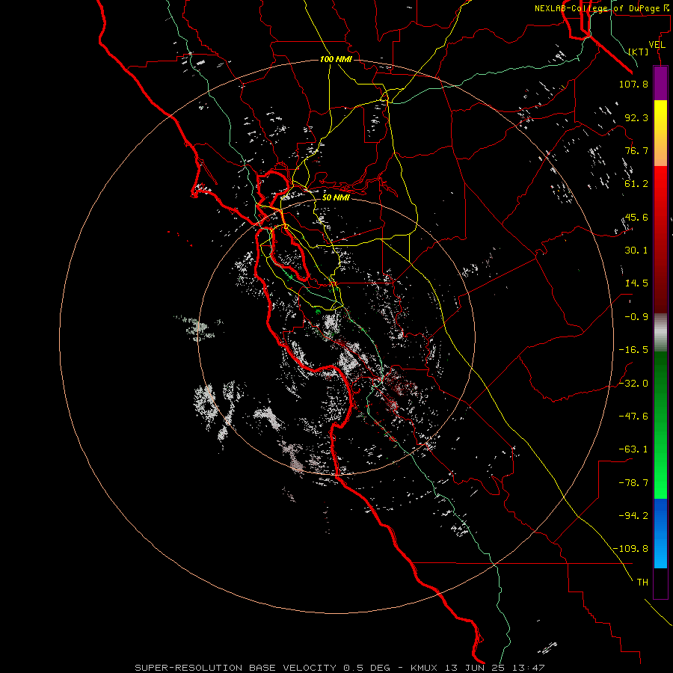Click the purple segment of the velocity color bar
This screenshot has width=673, height=673.
tap(660, 83)
